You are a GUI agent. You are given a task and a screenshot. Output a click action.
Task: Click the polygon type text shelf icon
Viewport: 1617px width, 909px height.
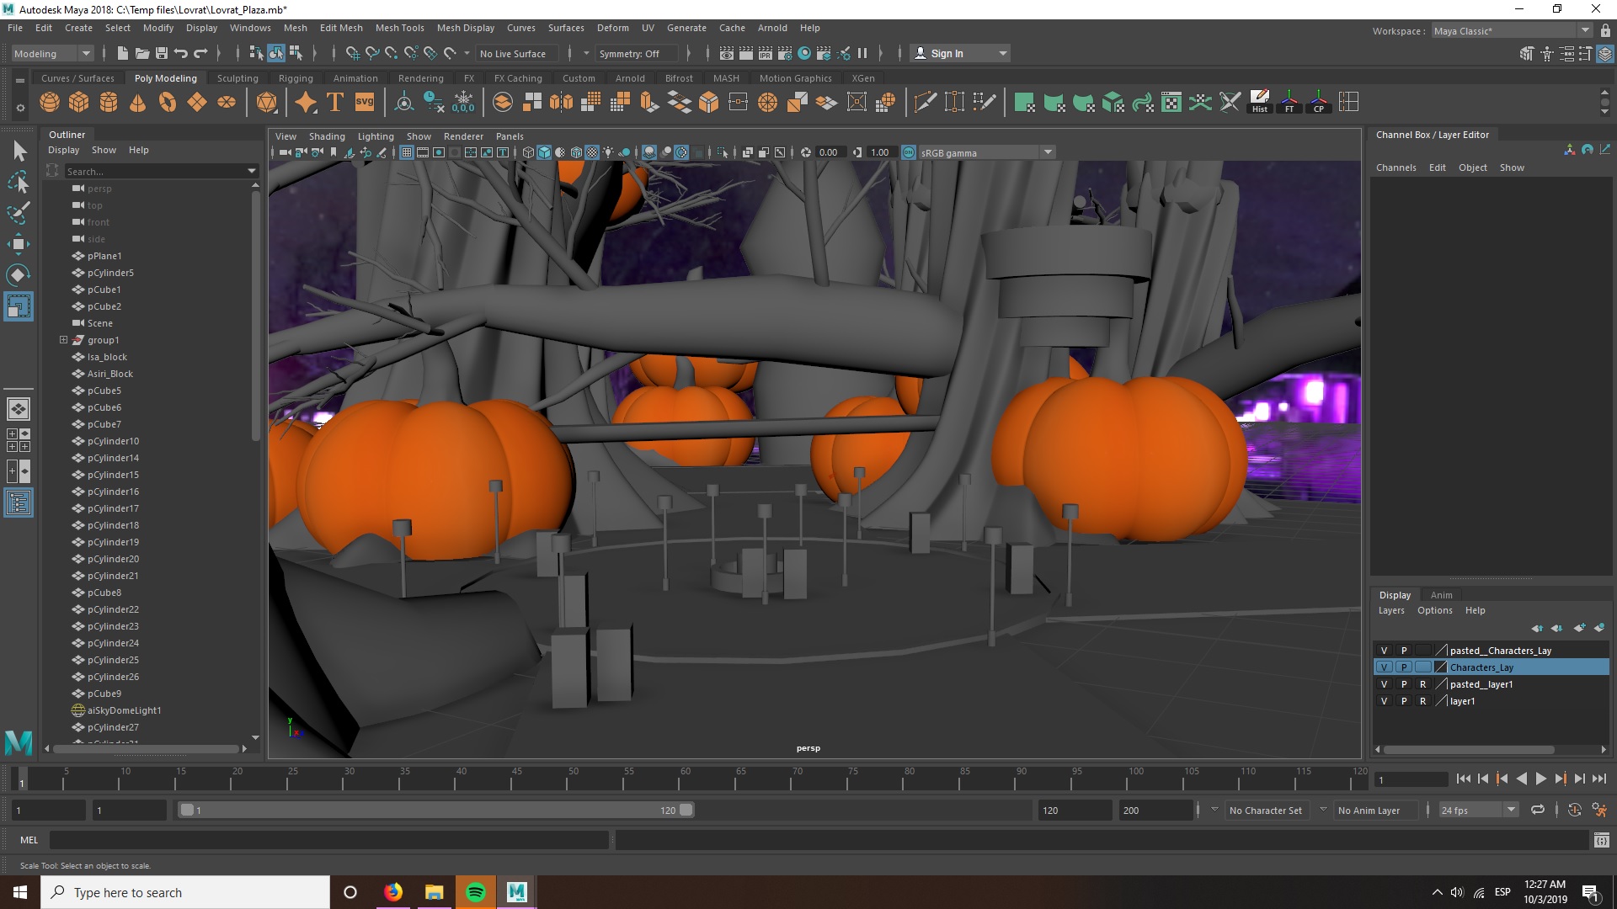[x=334, y=103]
